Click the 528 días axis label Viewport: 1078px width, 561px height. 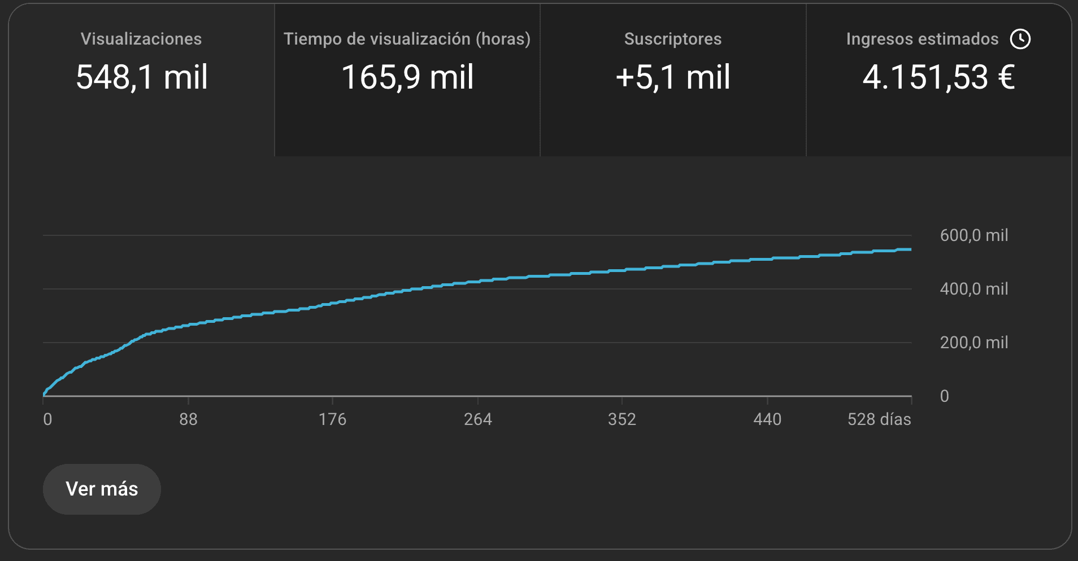879,419
